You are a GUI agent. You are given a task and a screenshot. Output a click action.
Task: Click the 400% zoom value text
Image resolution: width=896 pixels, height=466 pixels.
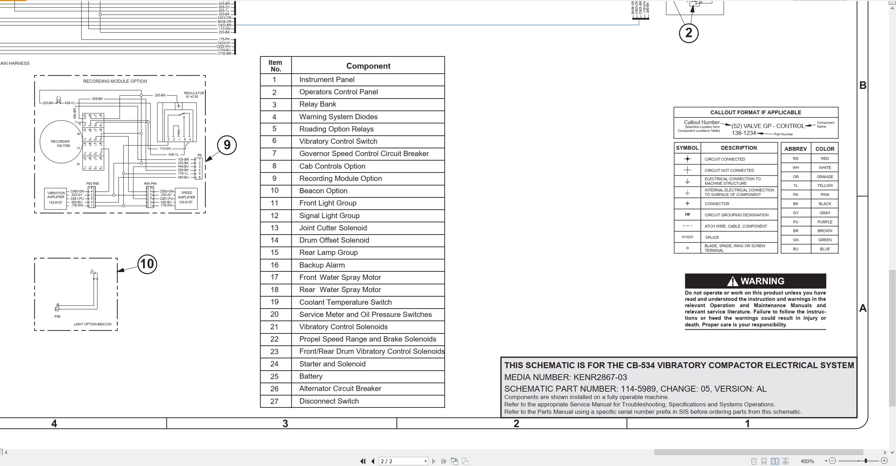pyautogui.click(x=807, y=461)
